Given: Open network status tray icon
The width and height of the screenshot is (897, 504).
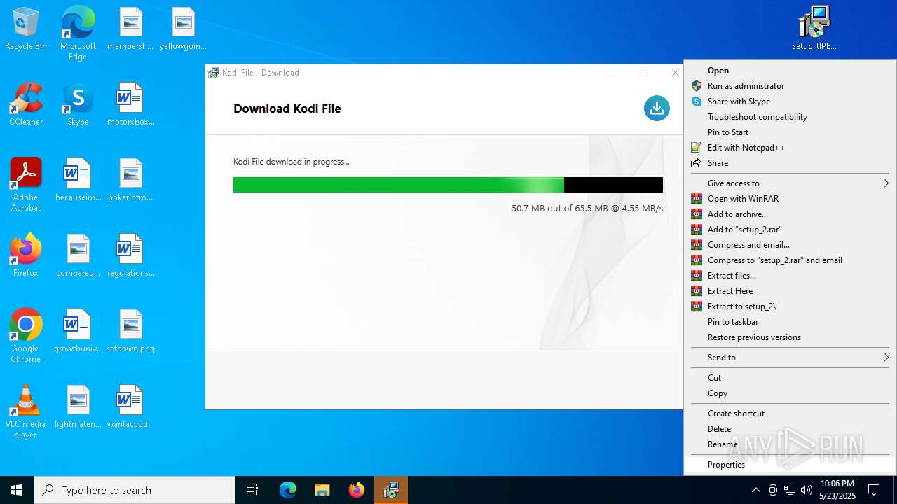Looking at the screenshot, I should [x=790, y=490].
